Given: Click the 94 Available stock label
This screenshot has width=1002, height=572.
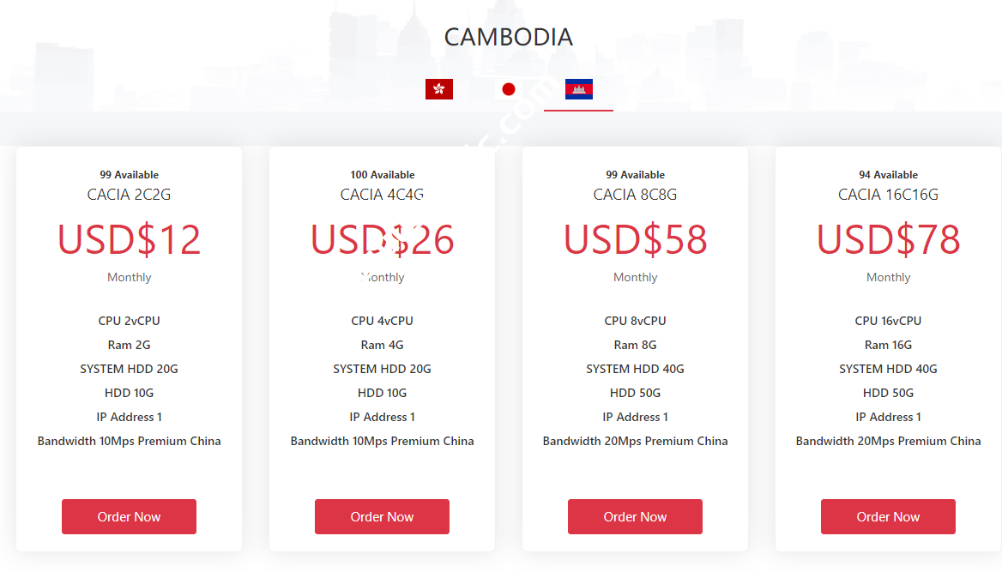Looking at the screenshot, I should 888,175.
